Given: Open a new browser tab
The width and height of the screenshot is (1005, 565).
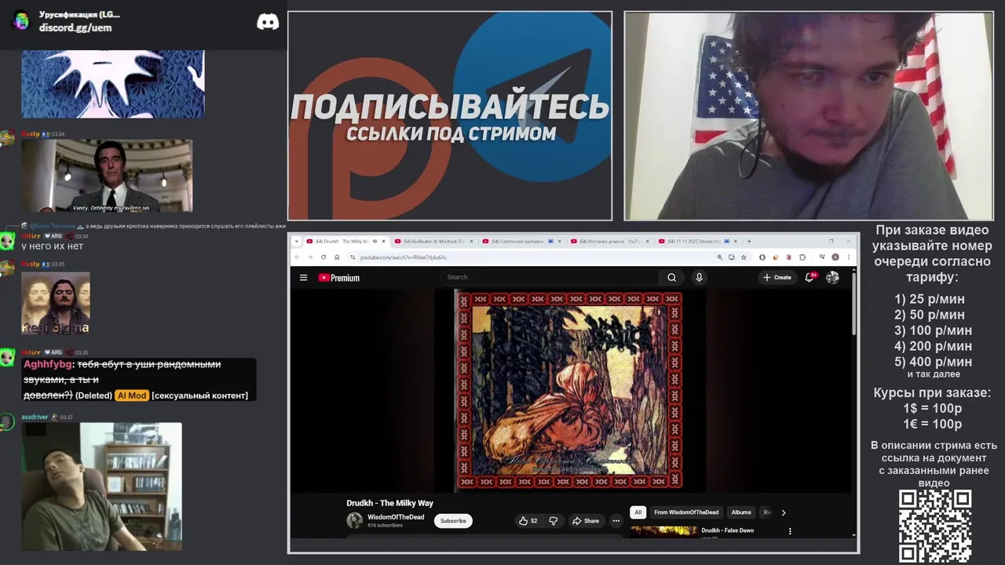Looking at the screenshot, I should click(x=749, y=241).
